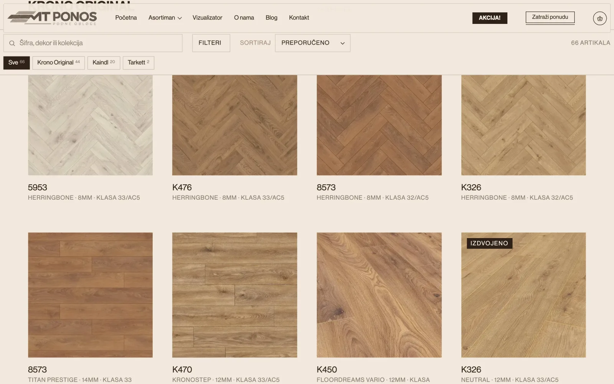Click the K450 product title
This screenshot has width=614, height=384.
pos(327,369)
